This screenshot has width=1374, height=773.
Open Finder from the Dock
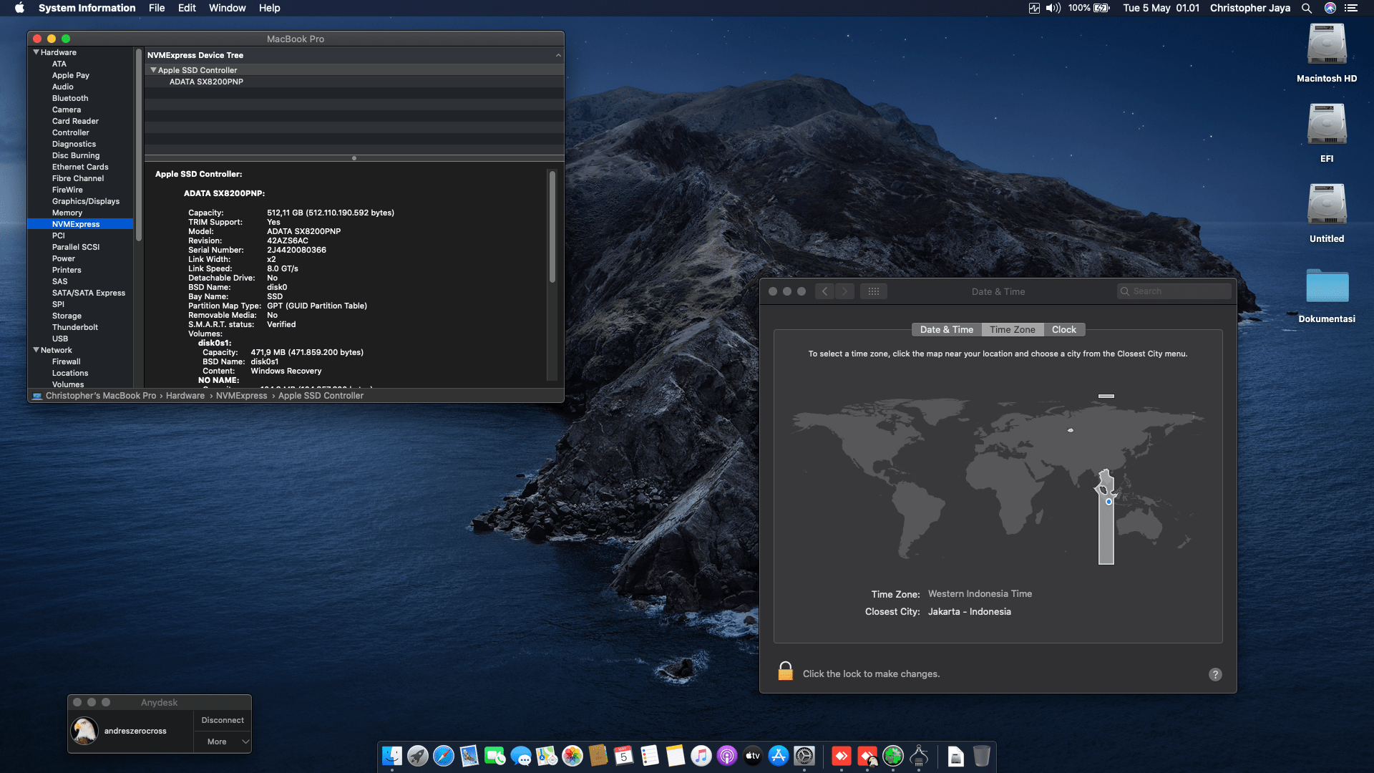point(392,756)
